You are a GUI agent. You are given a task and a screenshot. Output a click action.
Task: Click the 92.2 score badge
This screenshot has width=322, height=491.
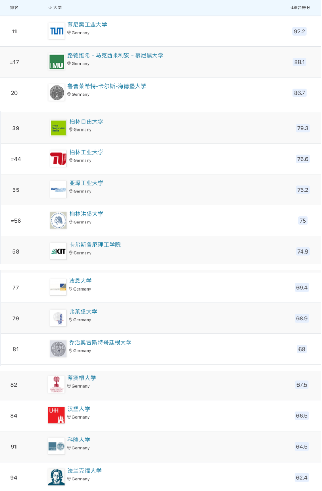(300, 32)
